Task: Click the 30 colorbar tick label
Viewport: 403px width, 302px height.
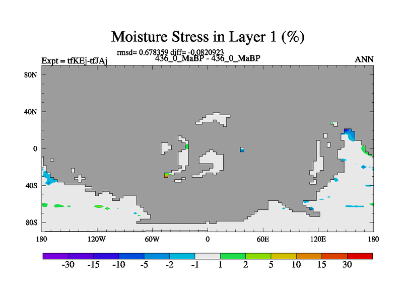Action: coord(347,265)
